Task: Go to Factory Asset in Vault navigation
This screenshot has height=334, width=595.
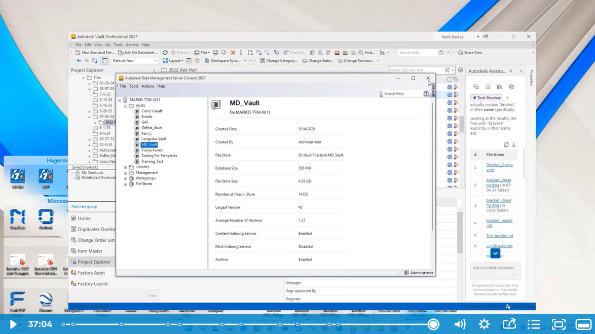Action: click(91, 273)
